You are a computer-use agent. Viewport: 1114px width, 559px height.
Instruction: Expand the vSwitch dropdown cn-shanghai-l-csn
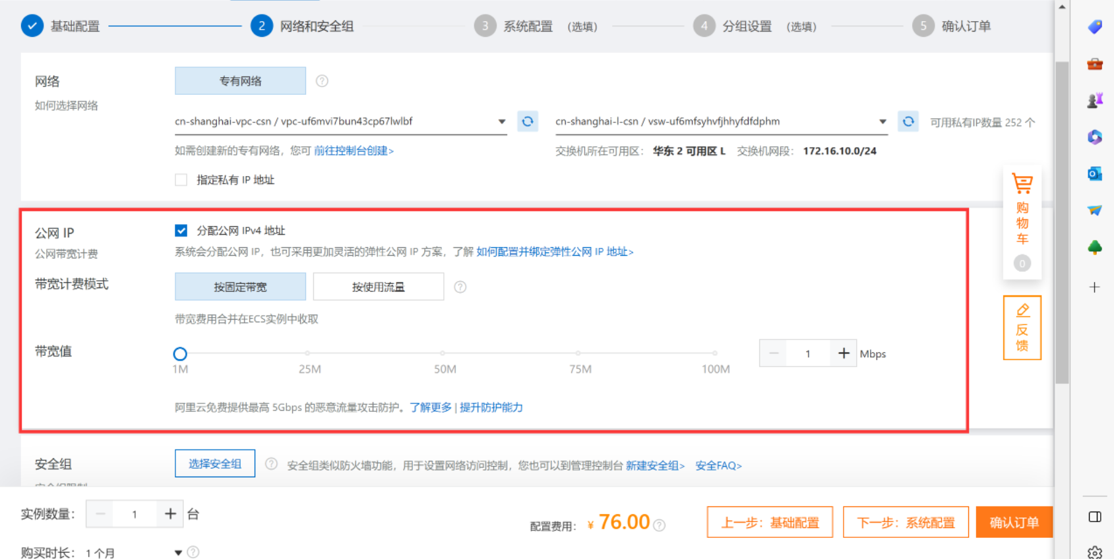(x=721, y=121)
